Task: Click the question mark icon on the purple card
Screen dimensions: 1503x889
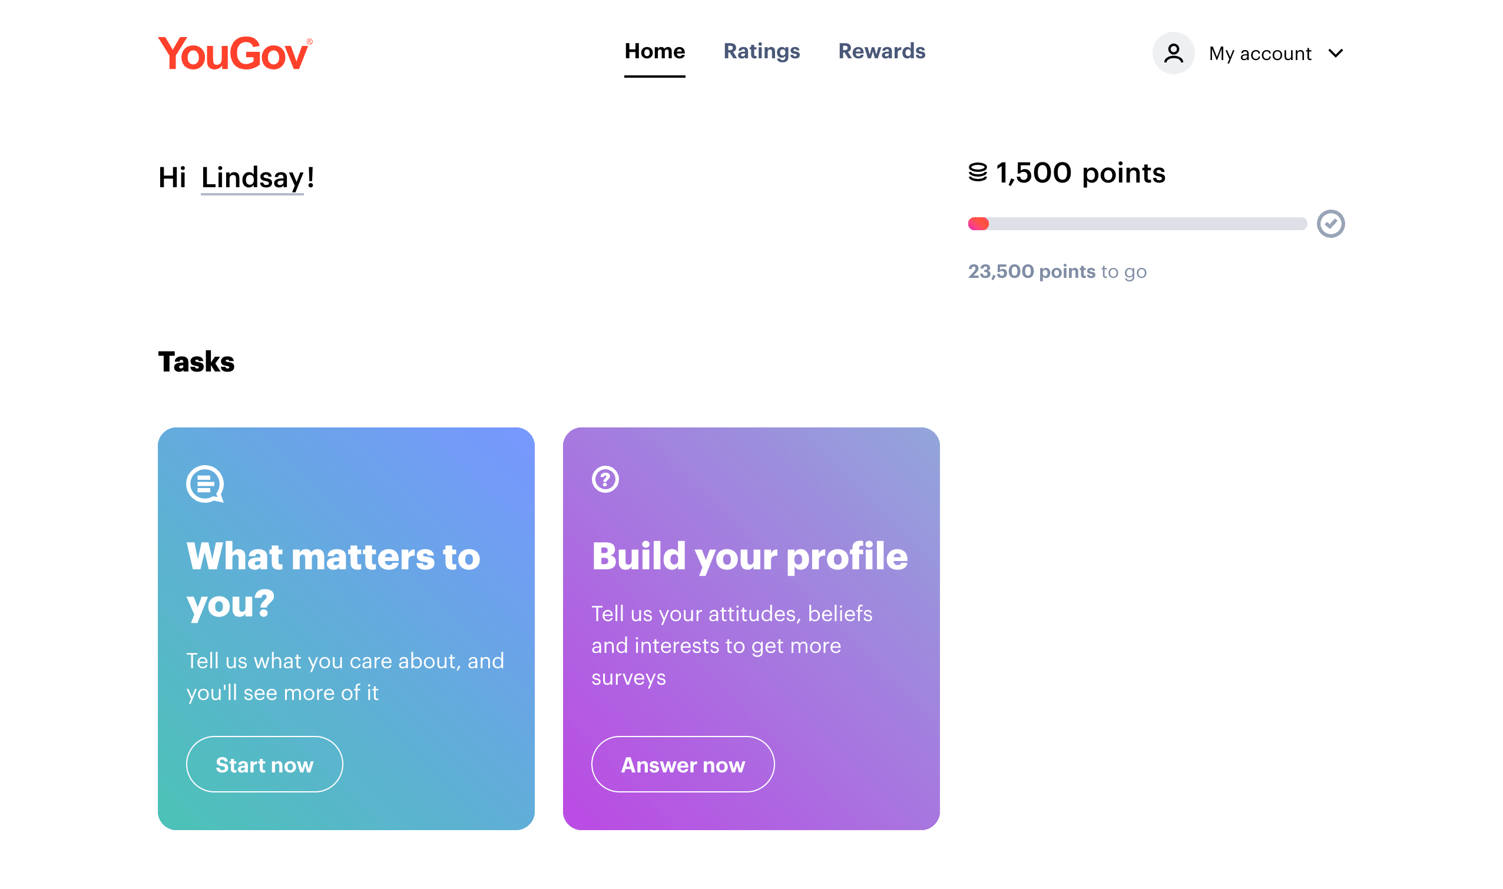Action: click(x=605, y=479)
